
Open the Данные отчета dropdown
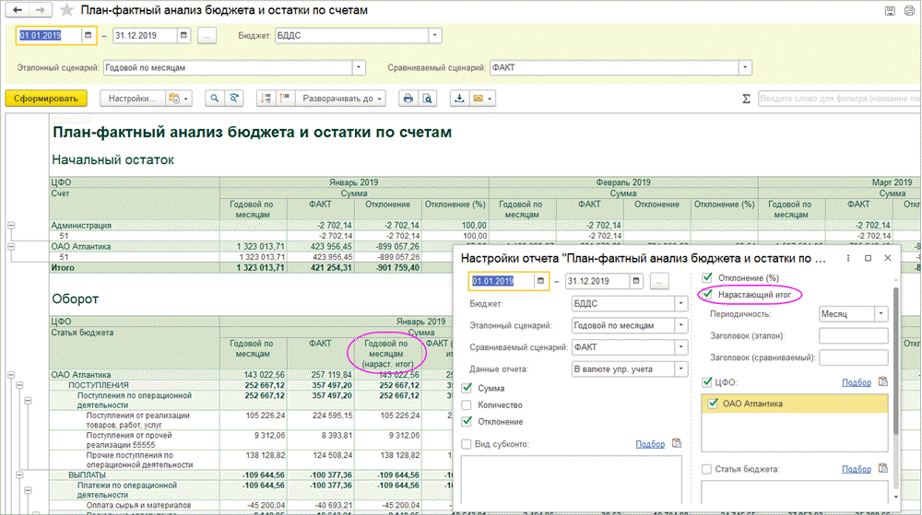[680, 369]
